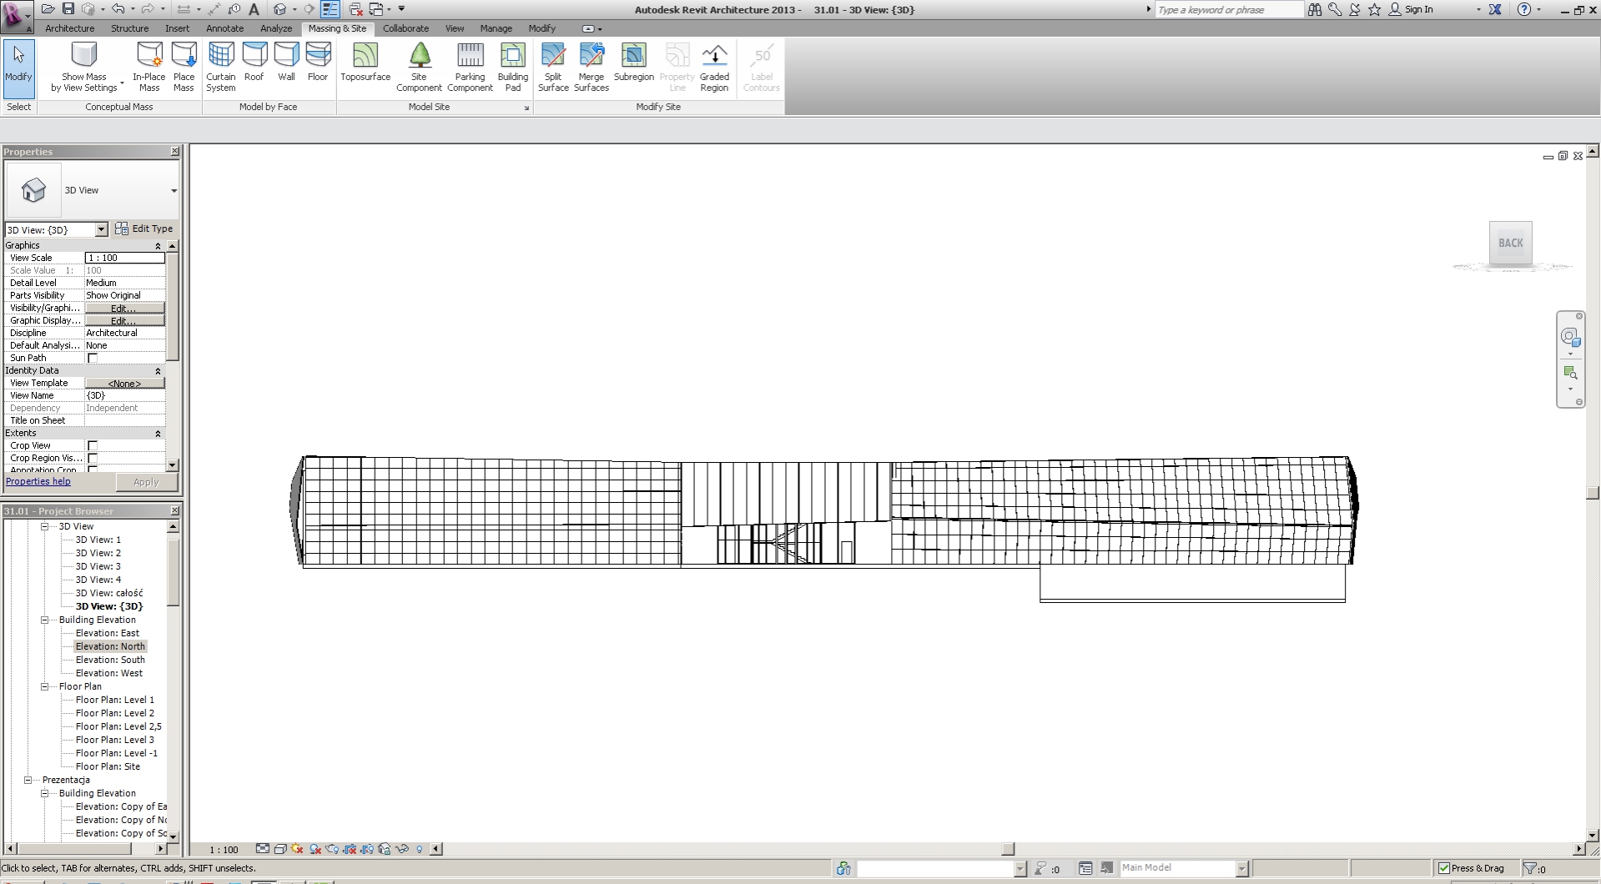Open the Graded Region tool

714,66
